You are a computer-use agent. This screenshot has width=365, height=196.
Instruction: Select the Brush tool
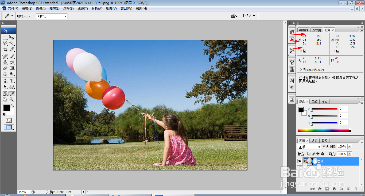coord(12,56)
